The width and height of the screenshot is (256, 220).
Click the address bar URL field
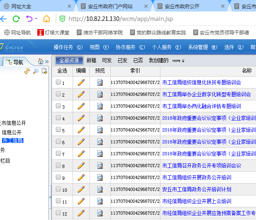[121, 19]
